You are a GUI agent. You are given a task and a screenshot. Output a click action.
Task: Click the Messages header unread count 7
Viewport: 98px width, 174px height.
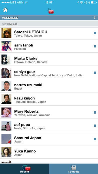(x=94, y=18)
